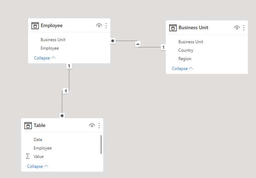This screenshot has height=178, width=256.
Task: Click the many asterisk marker beside Employee table
Action: (x=113, y=41)
